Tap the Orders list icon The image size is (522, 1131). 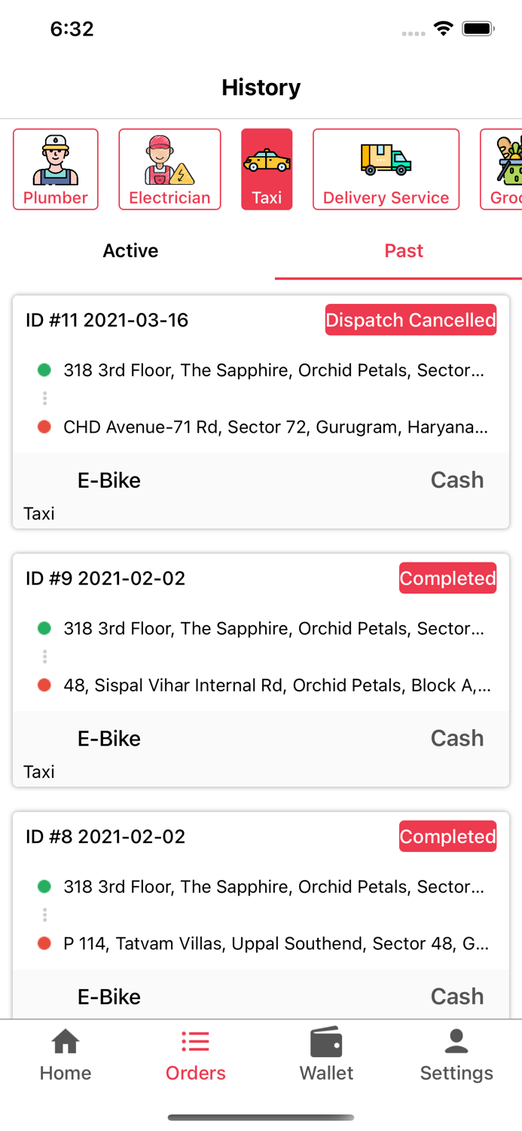pos(195,1043)
